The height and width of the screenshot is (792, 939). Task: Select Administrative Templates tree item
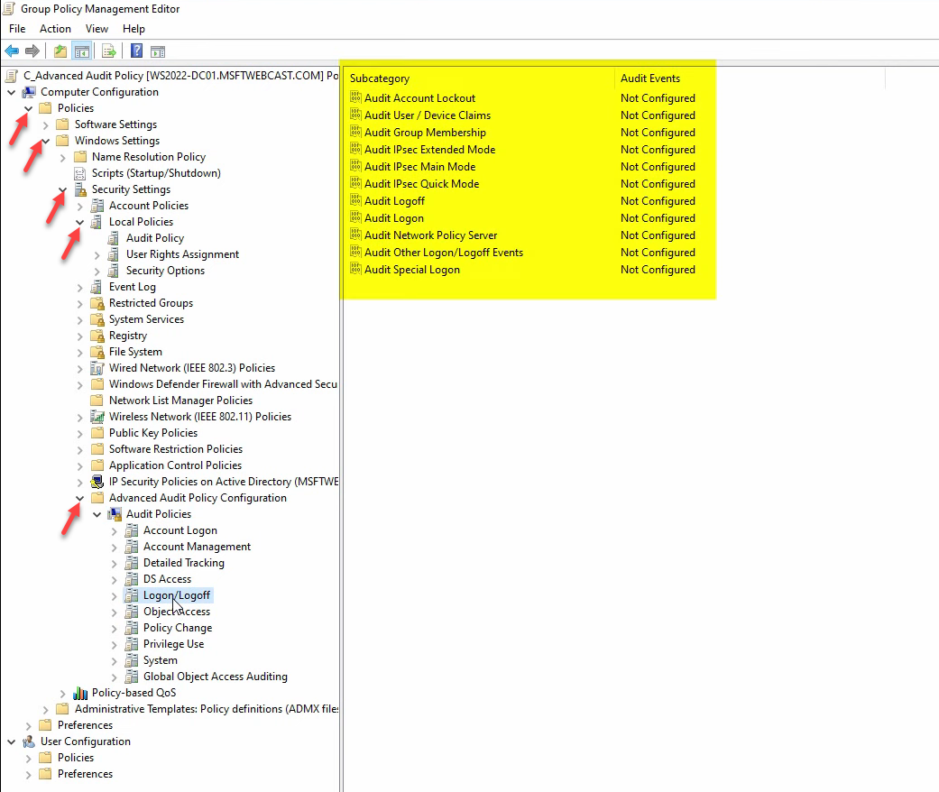[206, 709]
